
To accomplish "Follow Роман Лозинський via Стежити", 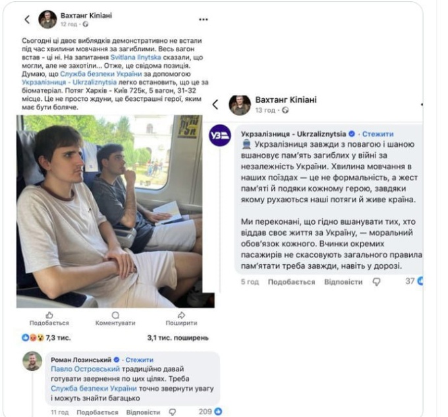I will 139,360.
